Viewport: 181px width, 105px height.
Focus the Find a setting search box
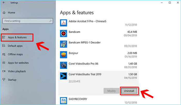point(28,21)
